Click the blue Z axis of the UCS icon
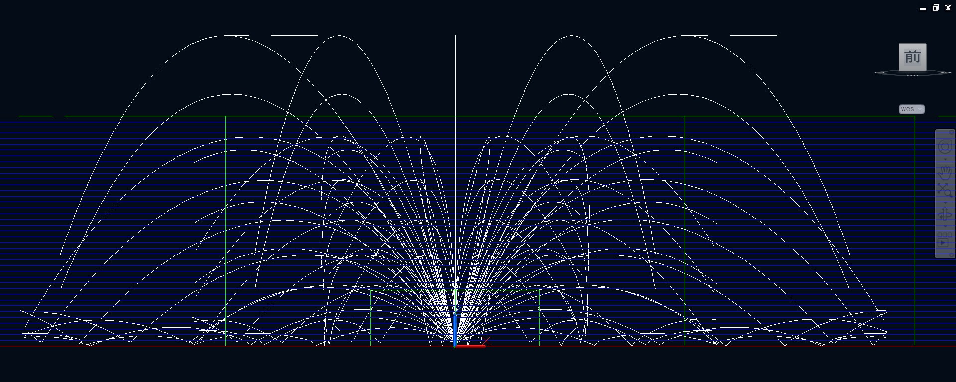 tap(455, 329)
